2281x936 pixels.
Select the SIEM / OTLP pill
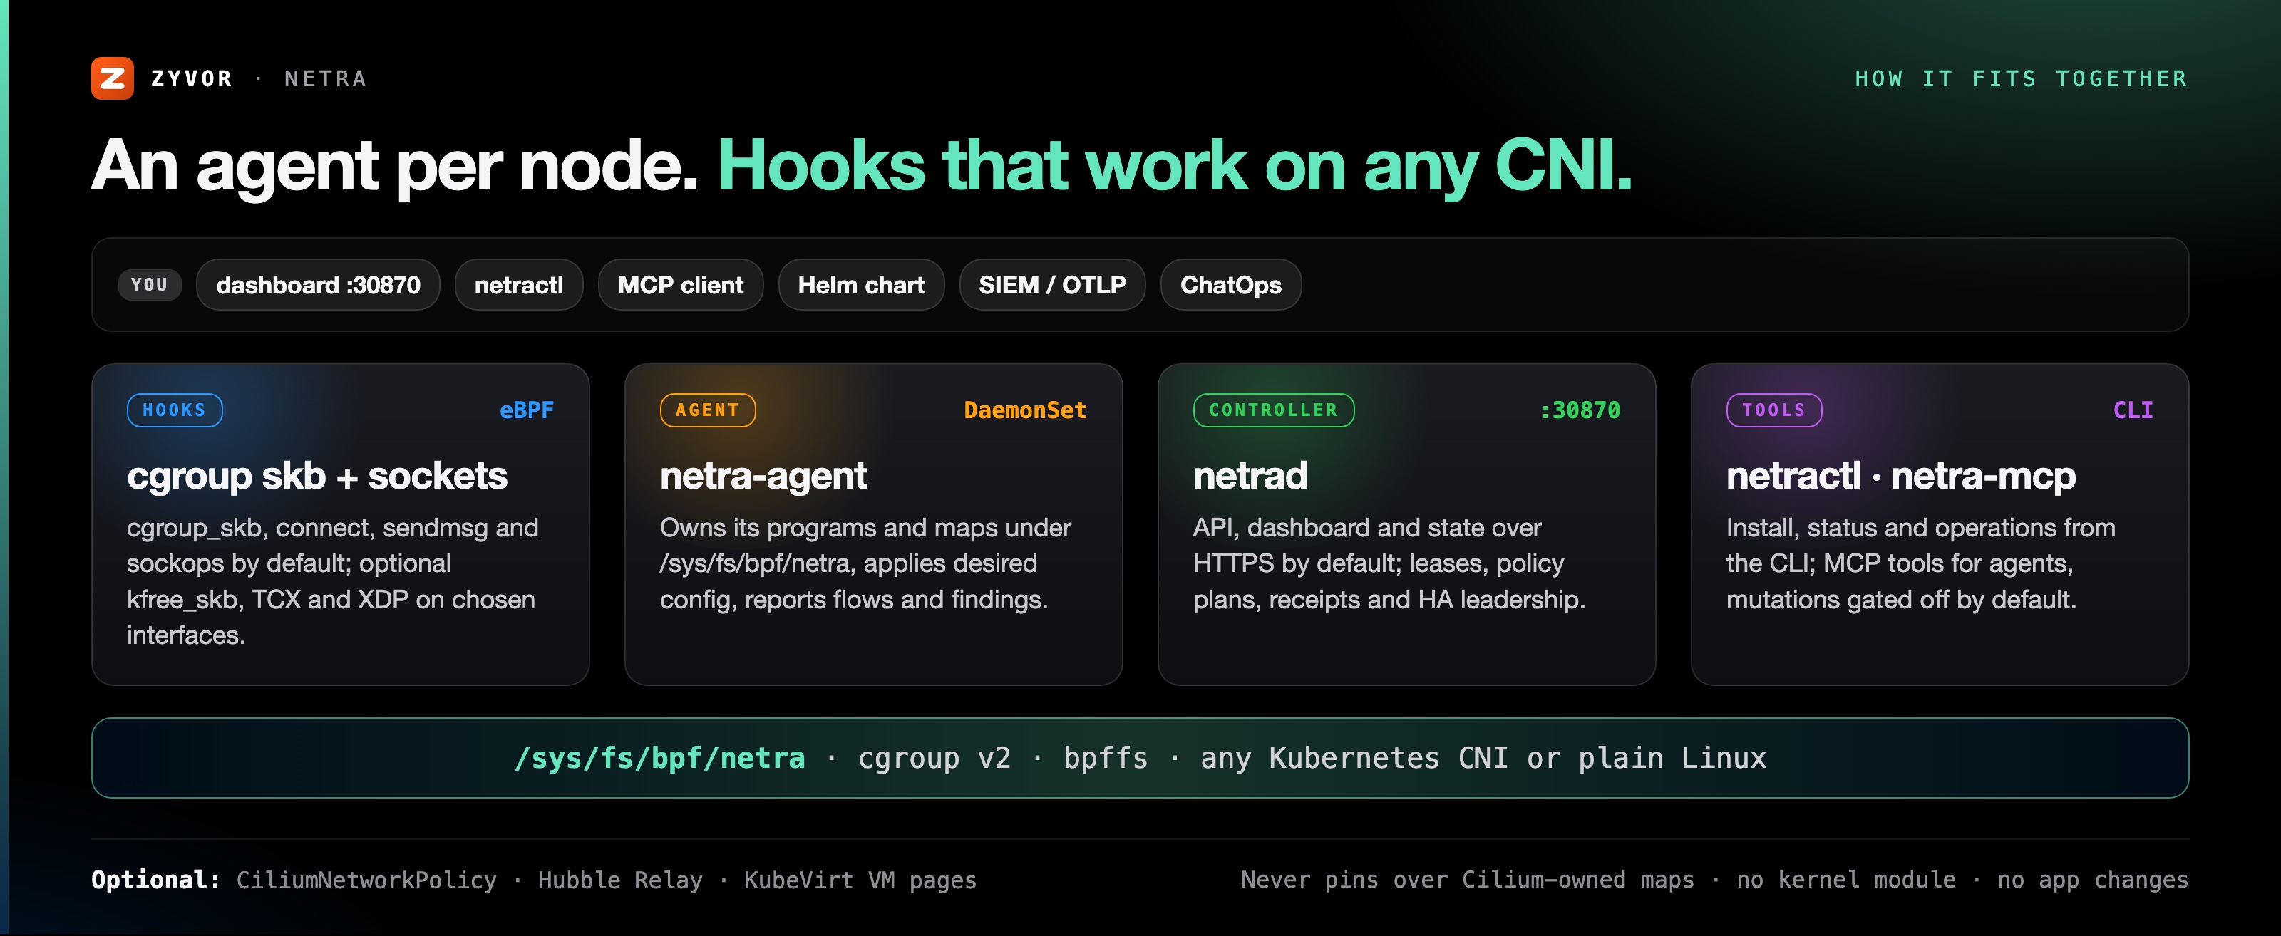(x=1052, y=285)
